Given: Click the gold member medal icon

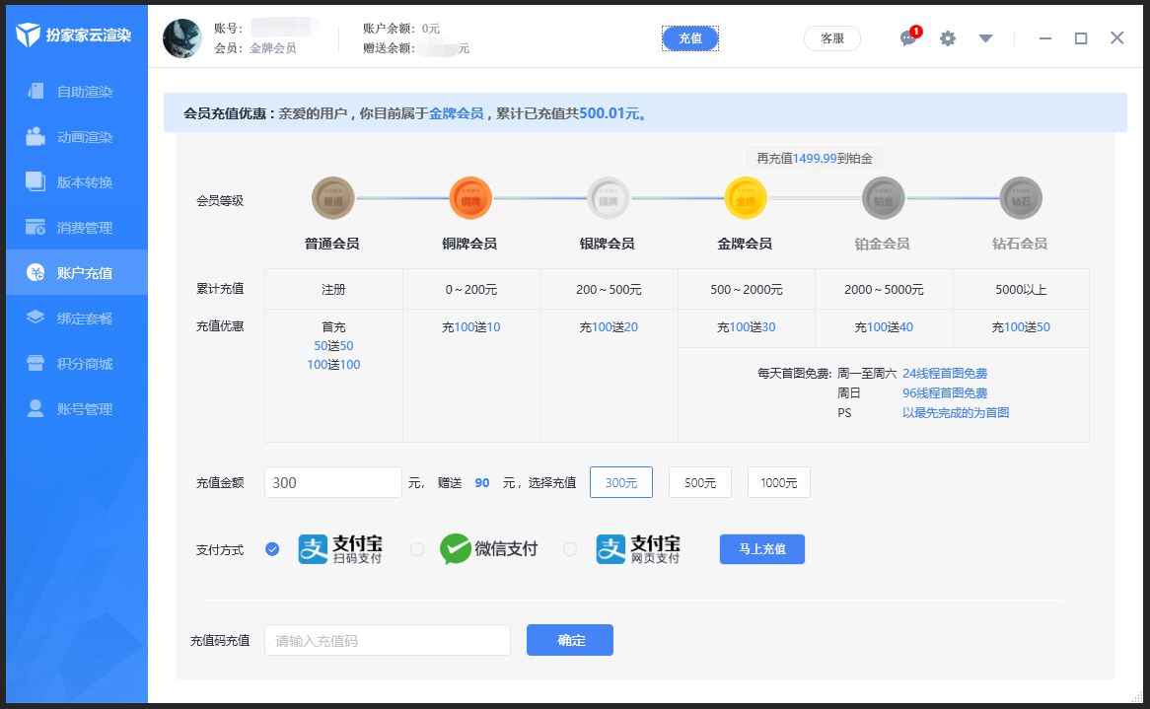Looking at the screenshot, I should point(746,198).
